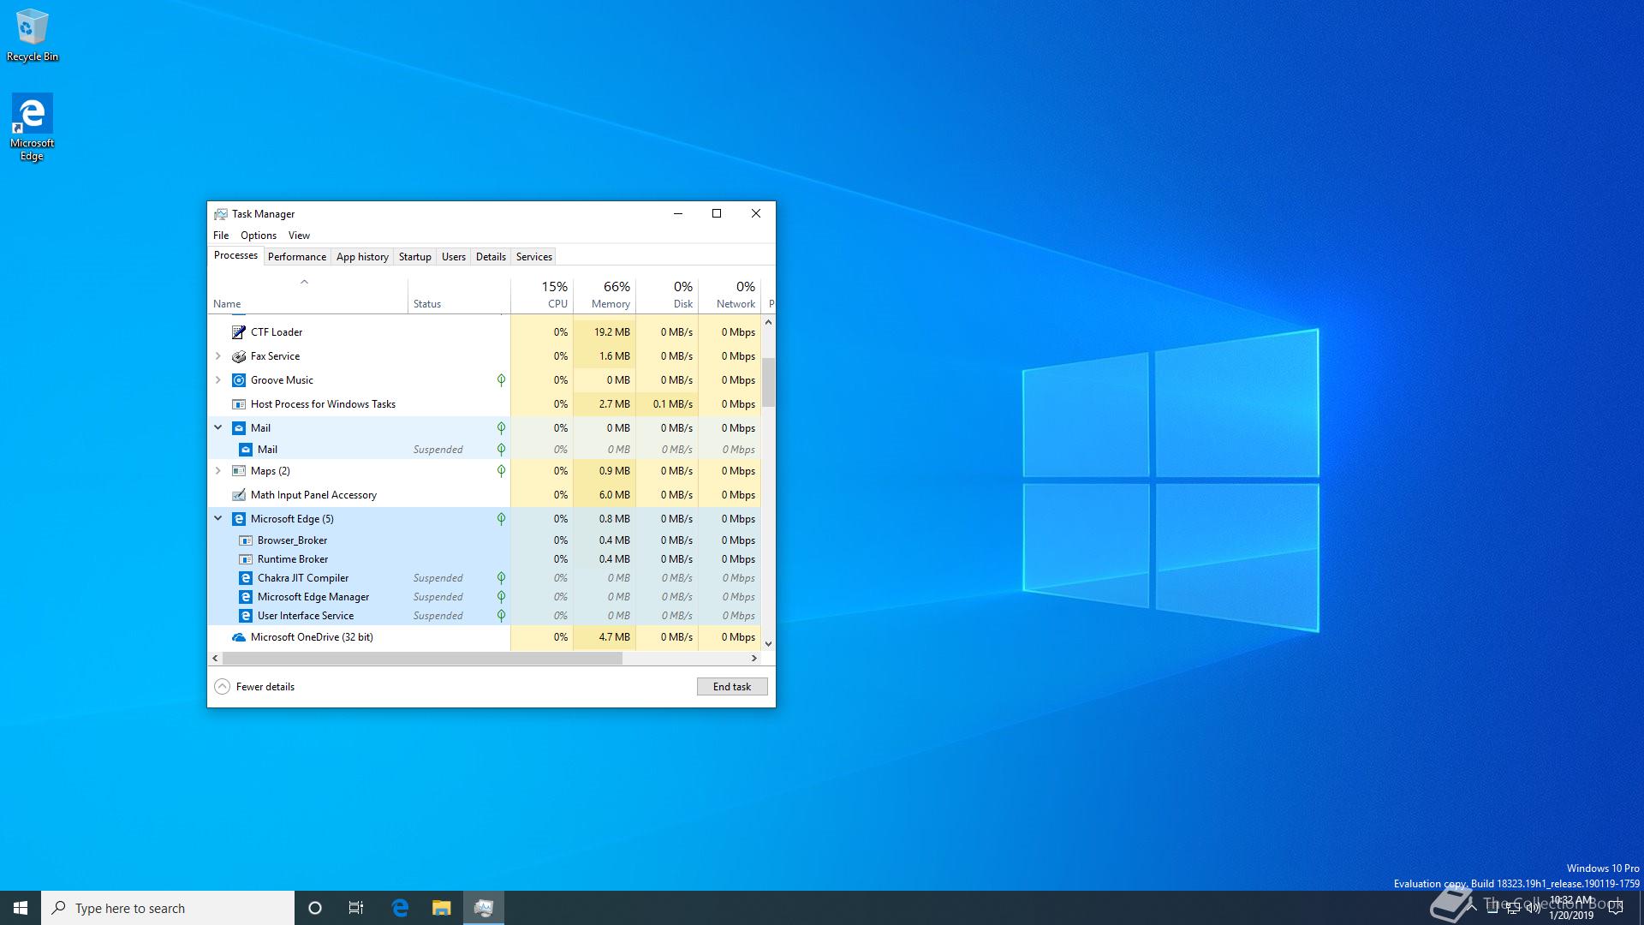Click the Host Process for Windows Tasks icon
1644x925 pixels.
click(239, 404)
